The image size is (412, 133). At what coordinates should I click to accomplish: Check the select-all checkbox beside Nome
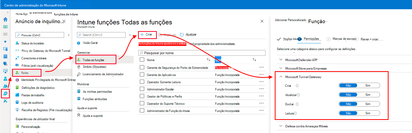(x=142, y=60)
